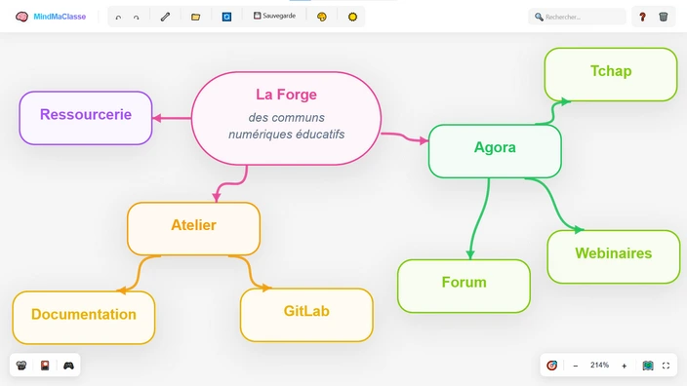The height and width of the screenshot is (386, 687).
Task: Click the MindMaClasse title text
Action: click(60, 17)
